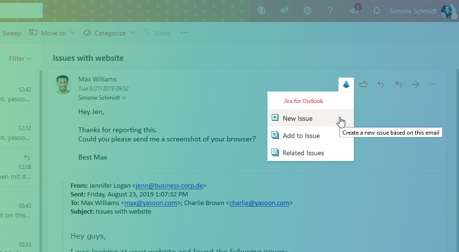Open the To Do checkmark icon
459x252 pixels.
click(285, 11)
